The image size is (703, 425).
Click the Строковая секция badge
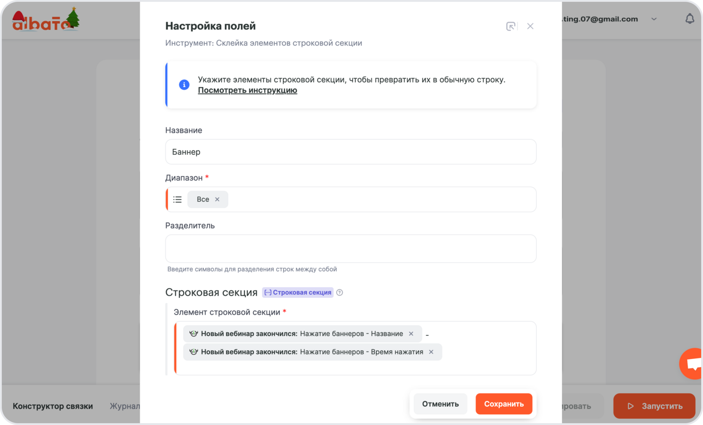coord(298,293)
